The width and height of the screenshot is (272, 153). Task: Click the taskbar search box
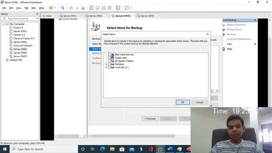tap(44, 149)
